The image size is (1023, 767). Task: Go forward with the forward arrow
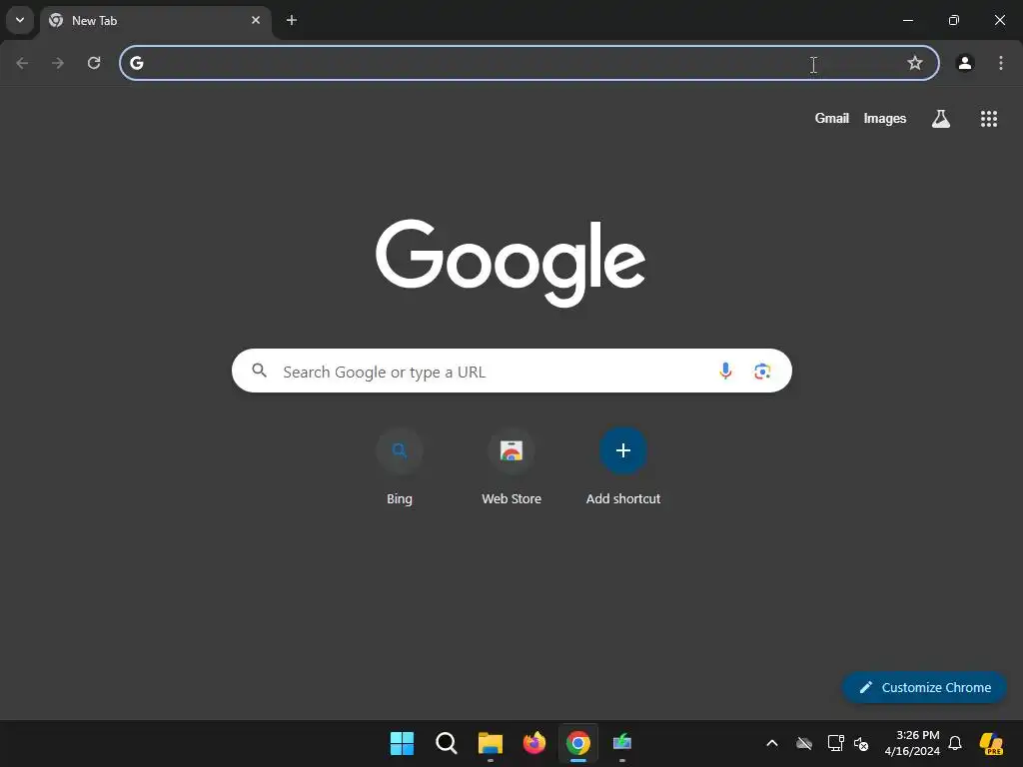pos(58,63)
